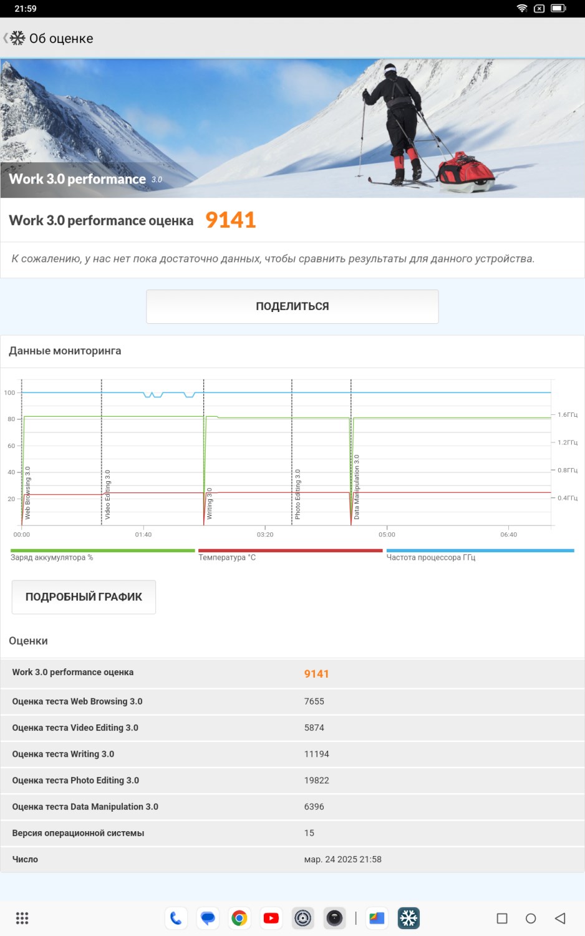The image size is (585, 936).
Task: Launch the Phone app from the dock
Action: click(176, 918)
